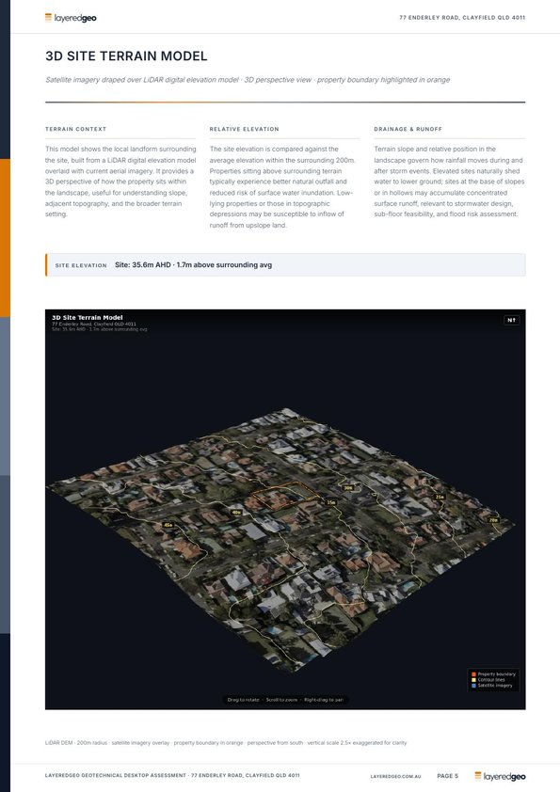560x792 pixels.
Task: Click the orange Property boundary legend swatch
Action: coord(473,674)
